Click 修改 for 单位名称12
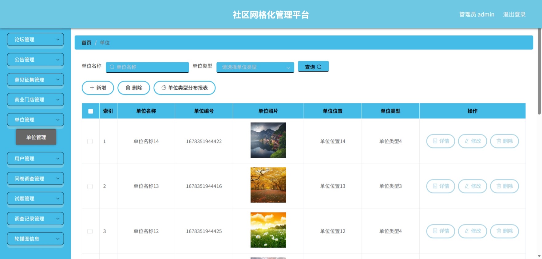Screen dimensions: 542x259 473,231
